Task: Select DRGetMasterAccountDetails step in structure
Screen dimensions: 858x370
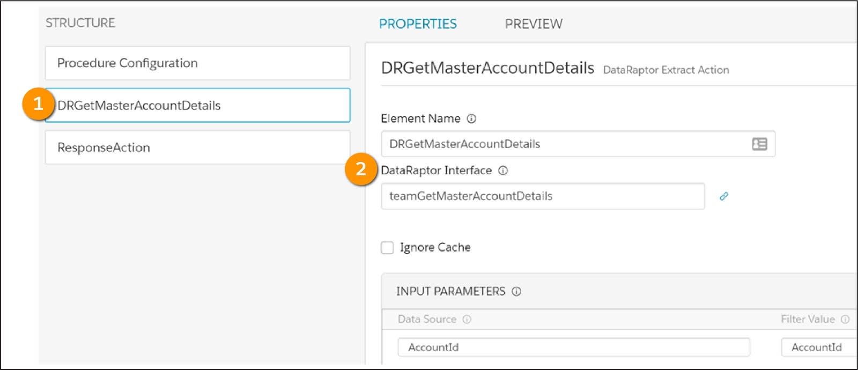Action: pyautogui.click(x=197, y=105)
